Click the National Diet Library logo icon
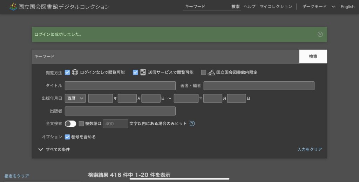The image size is (359, 182). tap(13, 6)
